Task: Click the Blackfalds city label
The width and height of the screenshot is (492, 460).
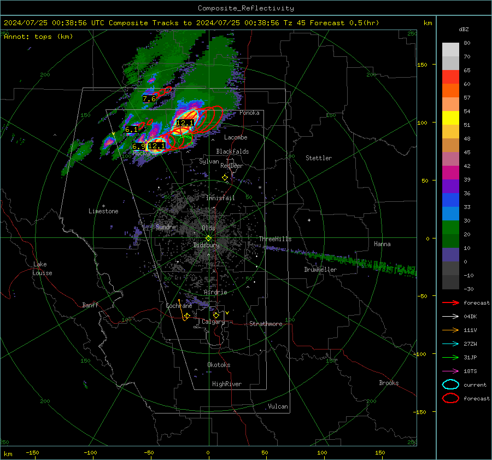Action: click(x=232, y=152)
